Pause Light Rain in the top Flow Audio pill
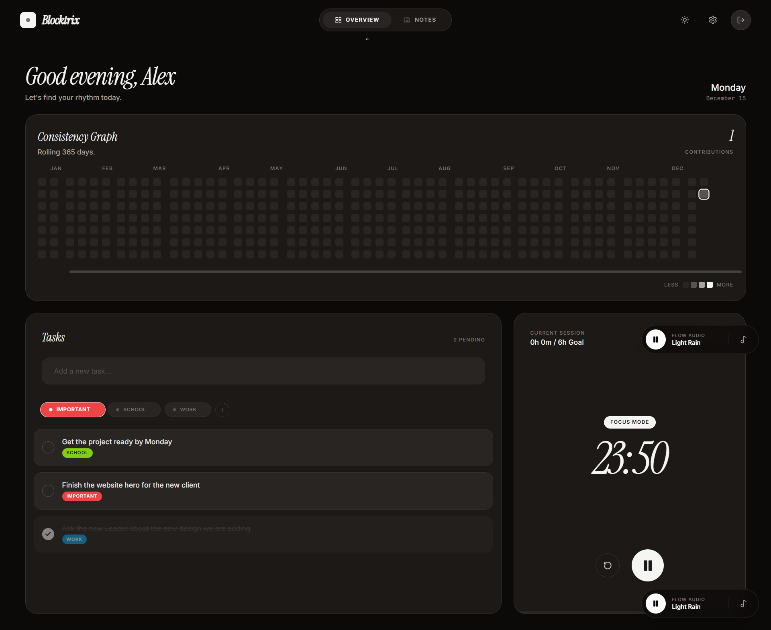The image size is (771, 630). tap(655, 339)
